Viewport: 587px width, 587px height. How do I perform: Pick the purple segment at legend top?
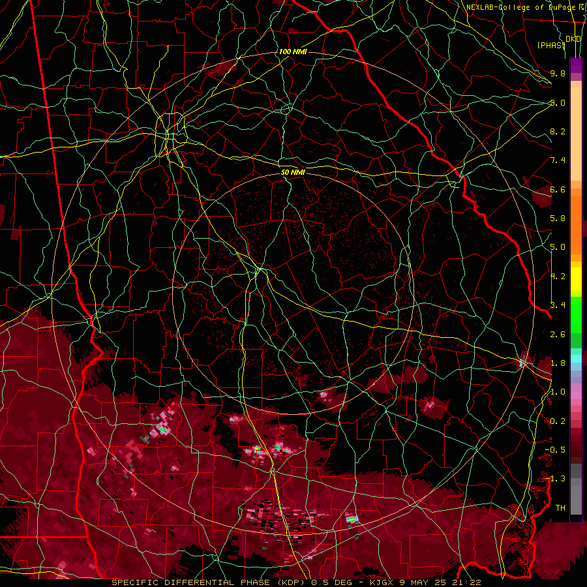(576, 65)
